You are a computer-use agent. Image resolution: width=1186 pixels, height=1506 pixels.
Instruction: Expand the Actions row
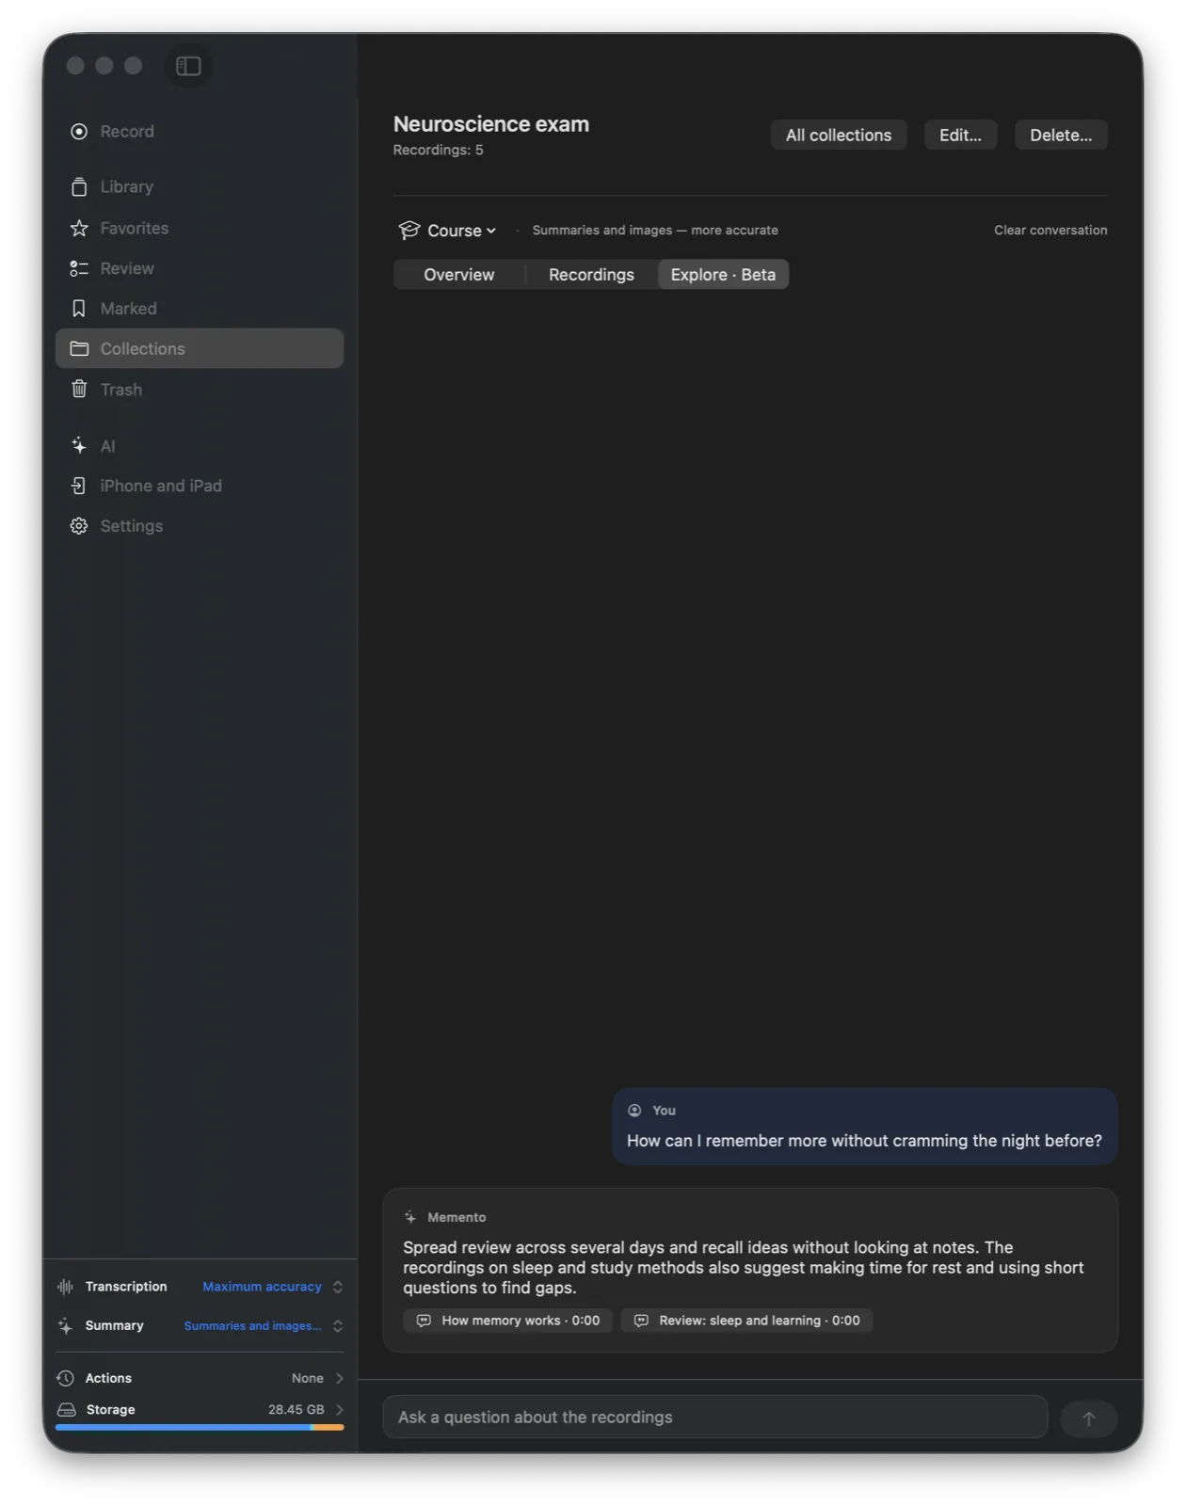[200, 1378]
